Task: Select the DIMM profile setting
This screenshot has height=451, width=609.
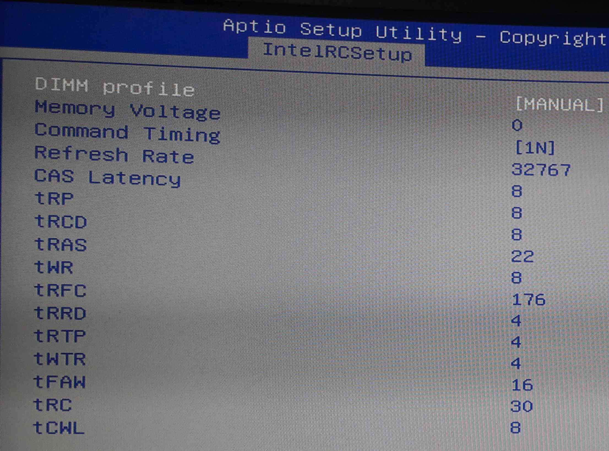Action: (115, 87)
